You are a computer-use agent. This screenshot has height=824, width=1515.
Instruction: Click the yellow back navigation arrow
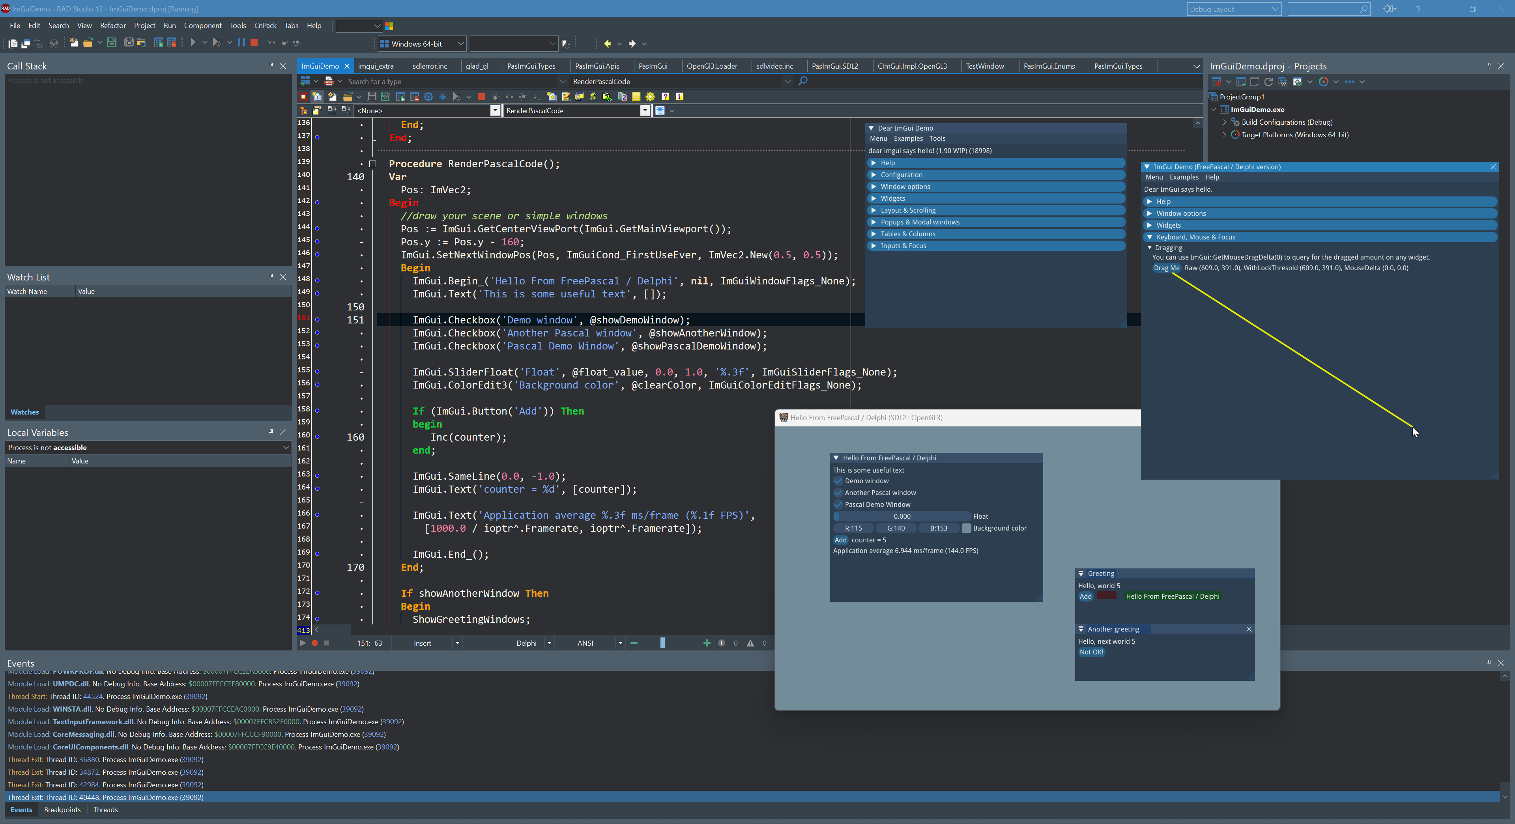pyautogui.click(x=607, y=43)
